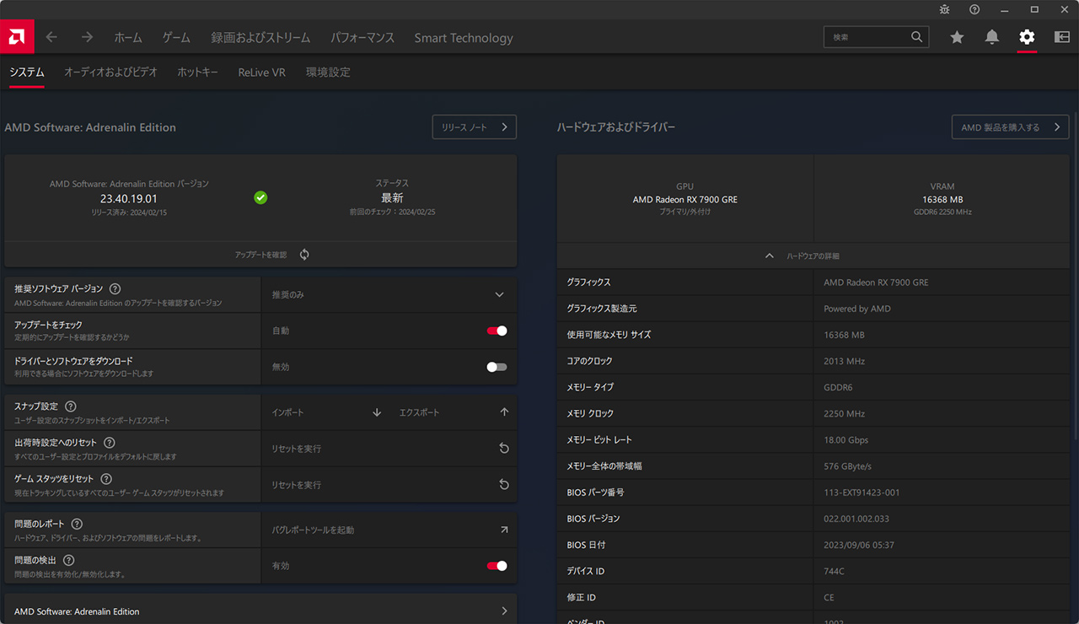1079x624 pixels.
Task: Switch to 環境設定 tab
Action: 328,73
